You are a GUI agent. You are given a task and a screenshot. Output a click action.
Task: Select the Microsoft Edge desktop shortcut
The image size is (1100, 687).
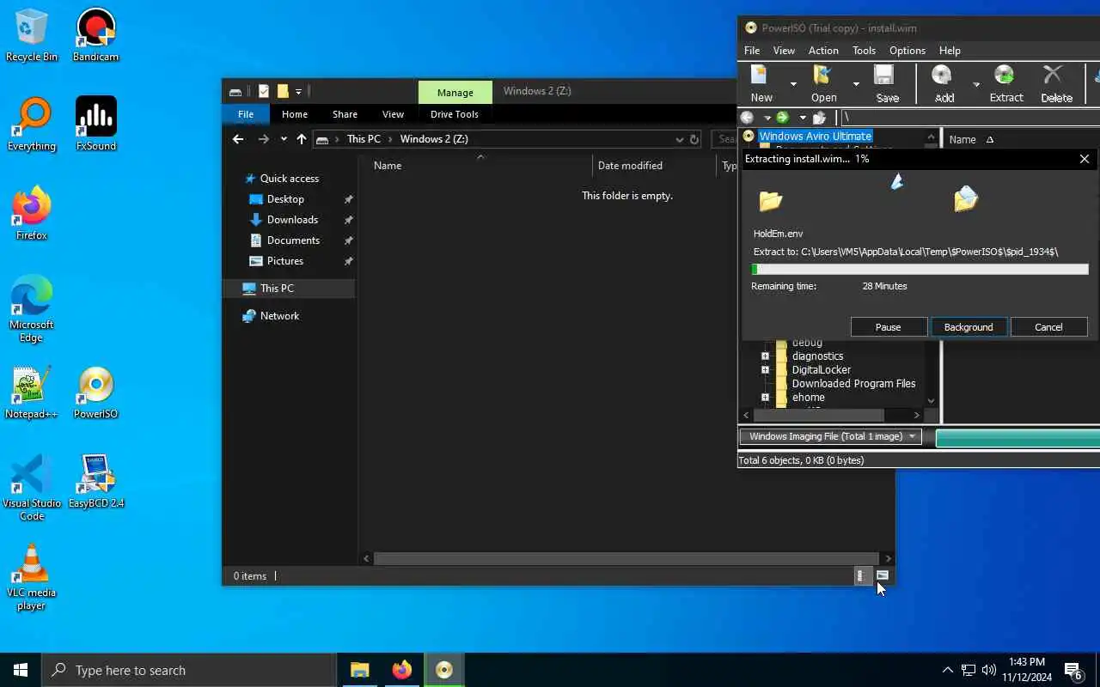click(x=32, y=311)
